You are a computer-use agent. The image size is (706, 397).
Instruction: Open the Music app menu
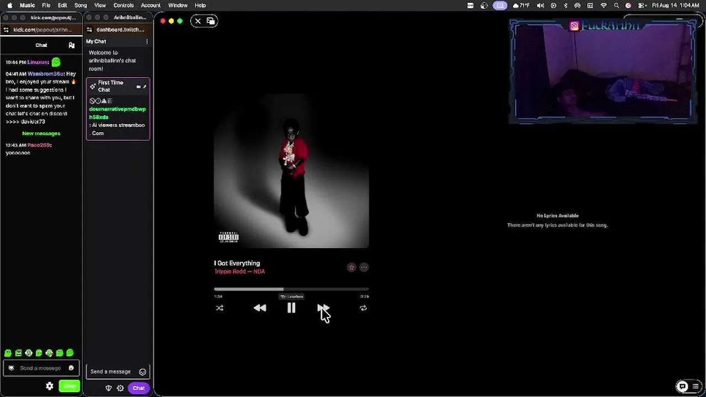(x=27, y=6)
